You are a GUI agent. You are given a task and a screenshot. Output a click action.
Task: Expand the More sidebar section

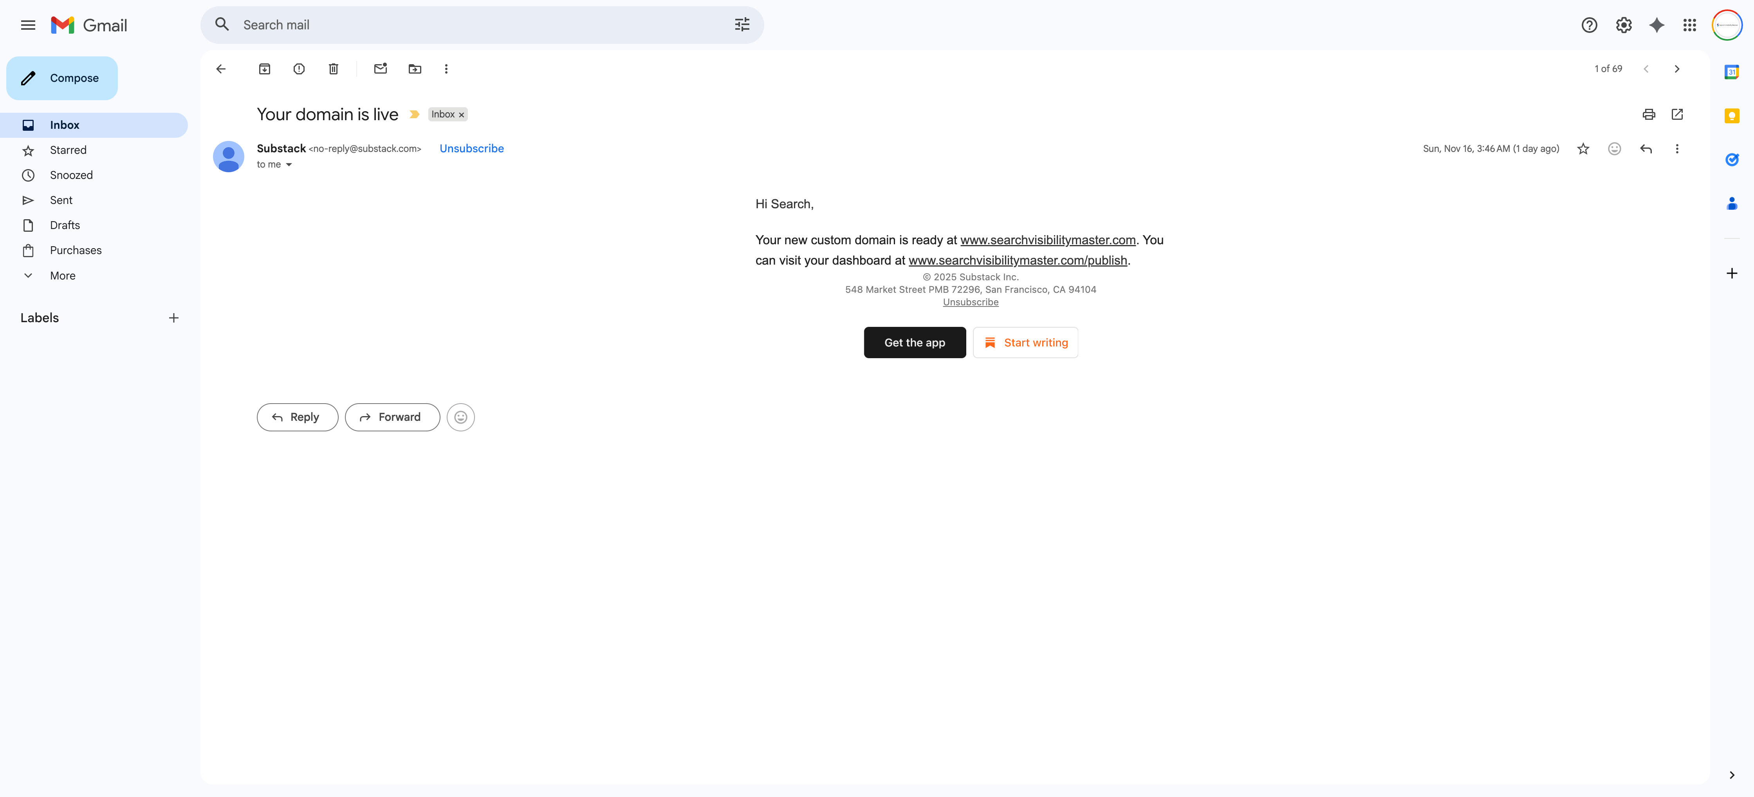click(x=62, y=276)
